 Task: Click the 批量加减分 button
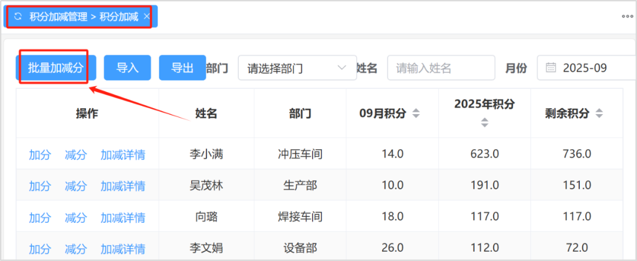pyautogui.click(x=55, y=68)
